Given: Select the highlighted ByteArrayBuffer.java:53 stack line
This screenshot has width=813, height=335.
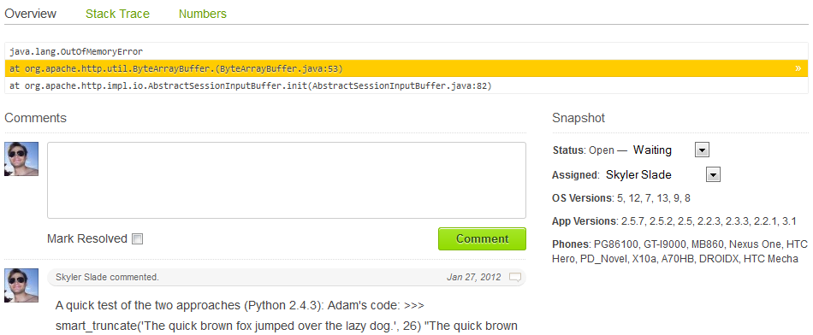Looking at the screenshot, I should [406, 68].
